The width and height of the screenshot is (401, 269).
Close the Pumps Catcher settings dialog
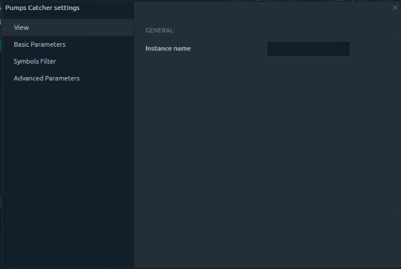pyautogui.click(x=395, y=8)
